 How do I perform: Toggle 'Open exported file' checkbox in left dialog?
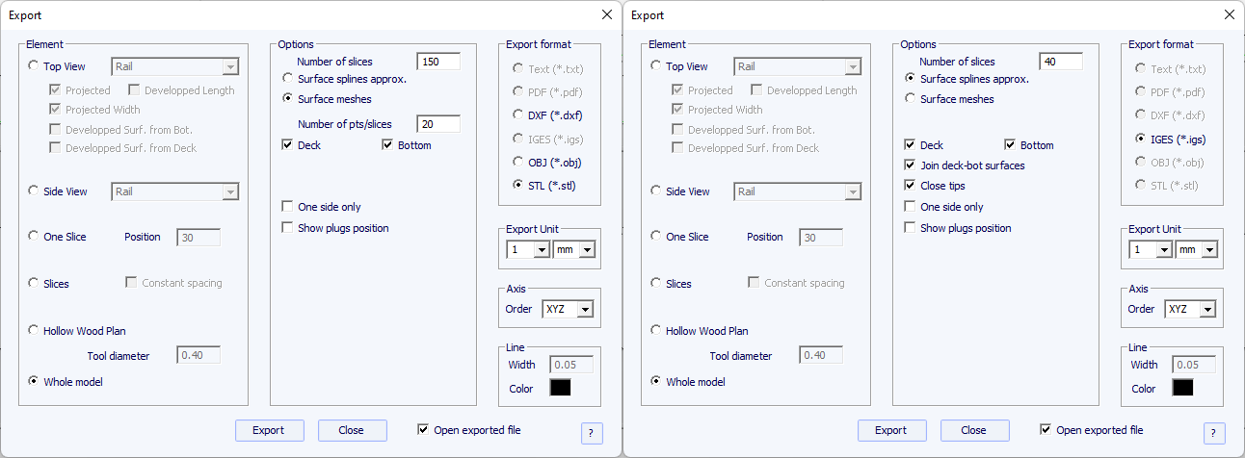pyautogui.click(x=423, y=430)
